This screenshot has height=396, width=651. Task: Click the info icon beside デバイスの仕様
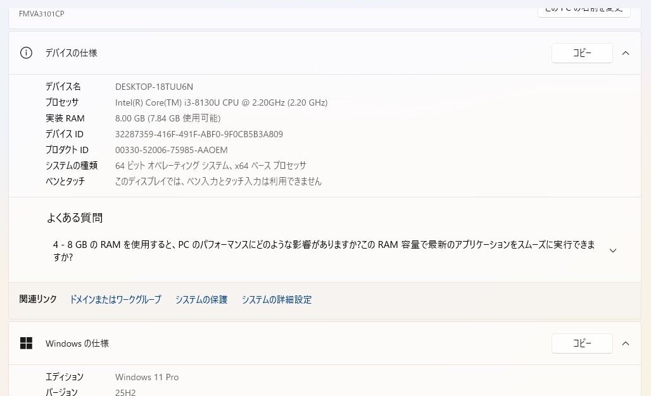coord(26,53)
